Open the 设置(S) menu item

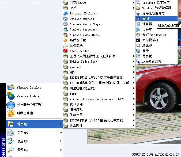click(x=34, y=141)
